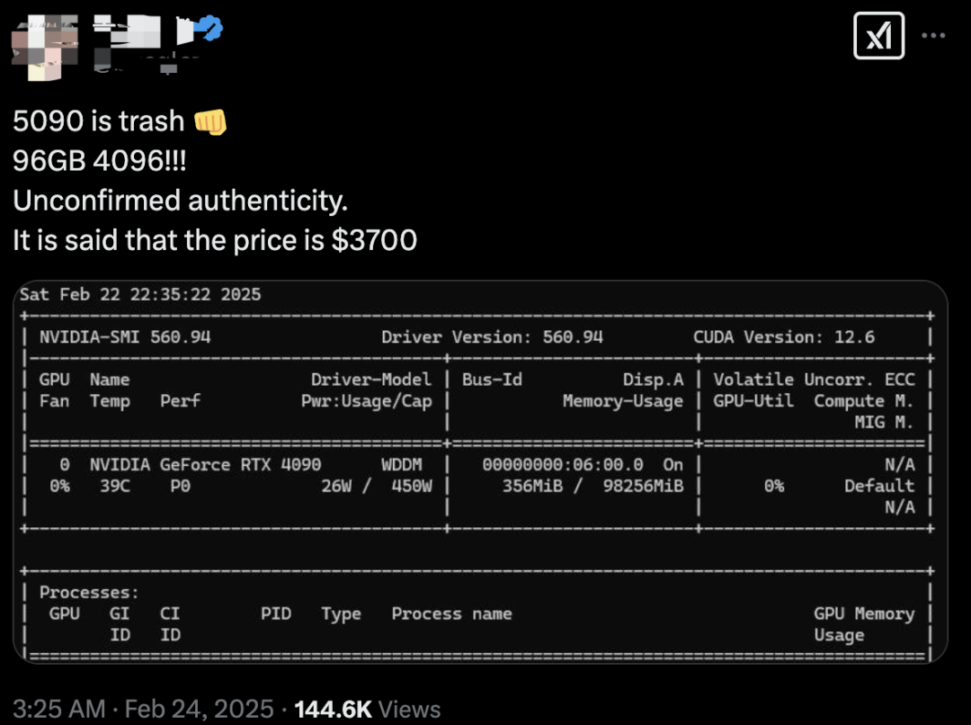Click the "Sat Feb 22 22:35:22 2025" terminal date

tap(140, 294)
